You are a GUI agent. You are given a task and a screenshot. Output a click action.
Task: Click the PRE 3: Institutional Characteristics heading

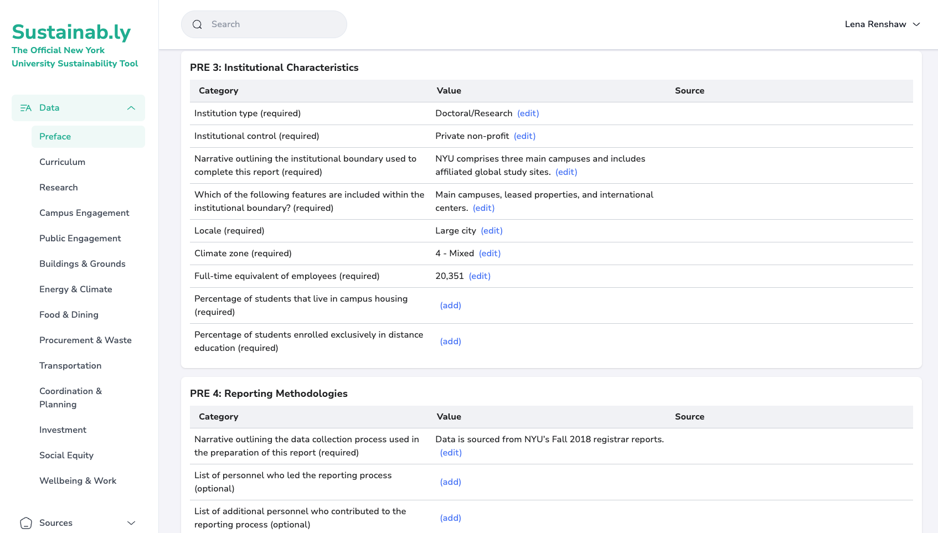(x=274, y=68)
